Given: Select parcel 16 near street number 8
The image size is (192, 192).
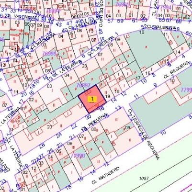Looking at the screenshot, I should (x=148, y=73).
